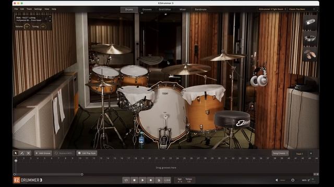
Task: Select the hand claps percussion thumbnail
Action: click(310, 55)
